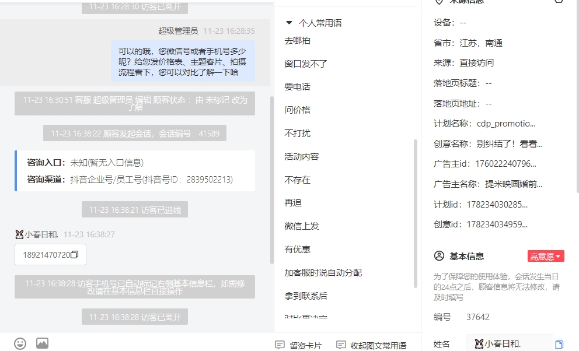The height and width of the screenshot is (351, 579).
Task: Click the 小春日和 sender name
Action: coord(41,234)
